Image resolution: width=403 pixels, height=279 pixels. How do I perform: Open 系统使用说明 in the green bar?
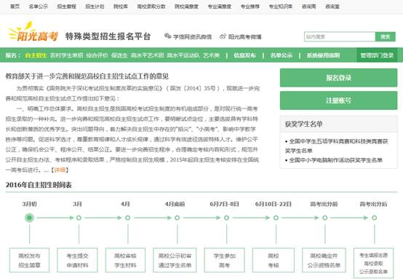(323, 55)
